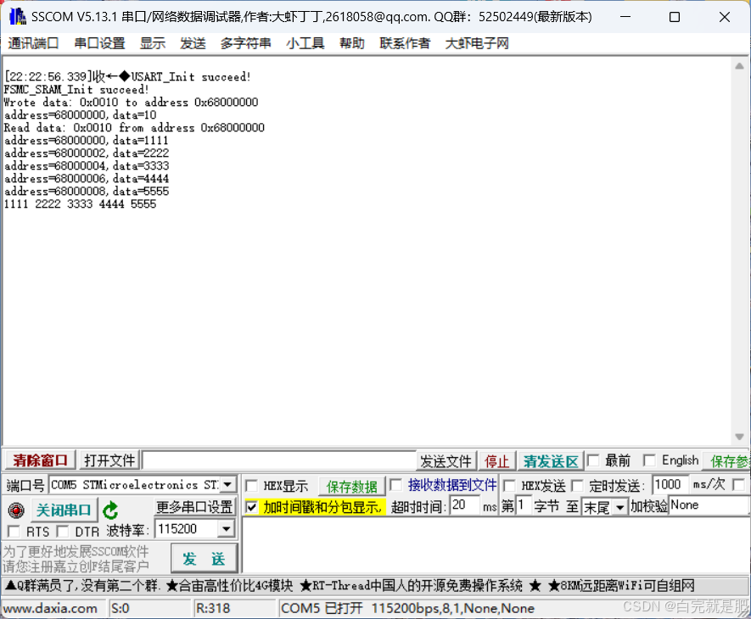Click the receive window scroll down arrow
The image size is (751, 619).
tap(739, 437)
